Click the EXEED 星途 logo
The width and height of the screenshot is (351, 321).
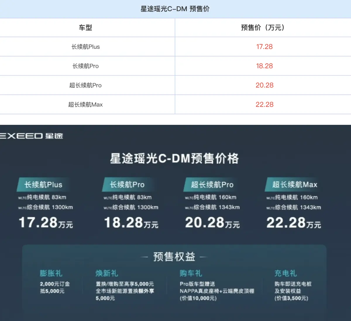[31, 136]
